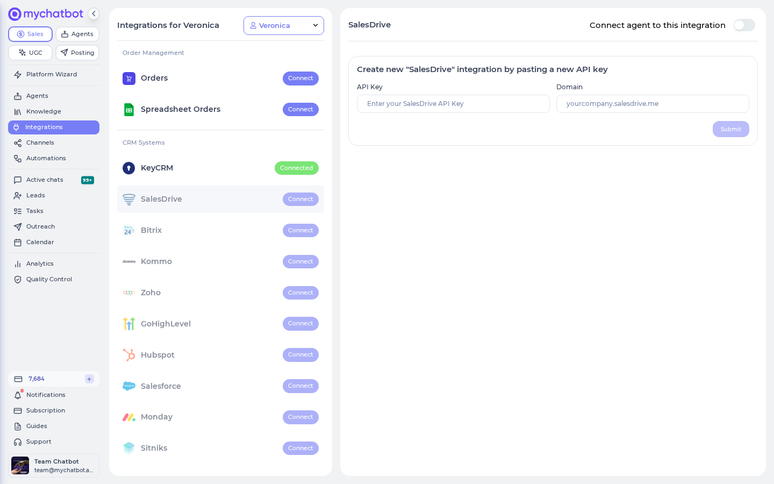Click the Quality Control shield icon
The image size is (774, 484).
tap(18, 280)
